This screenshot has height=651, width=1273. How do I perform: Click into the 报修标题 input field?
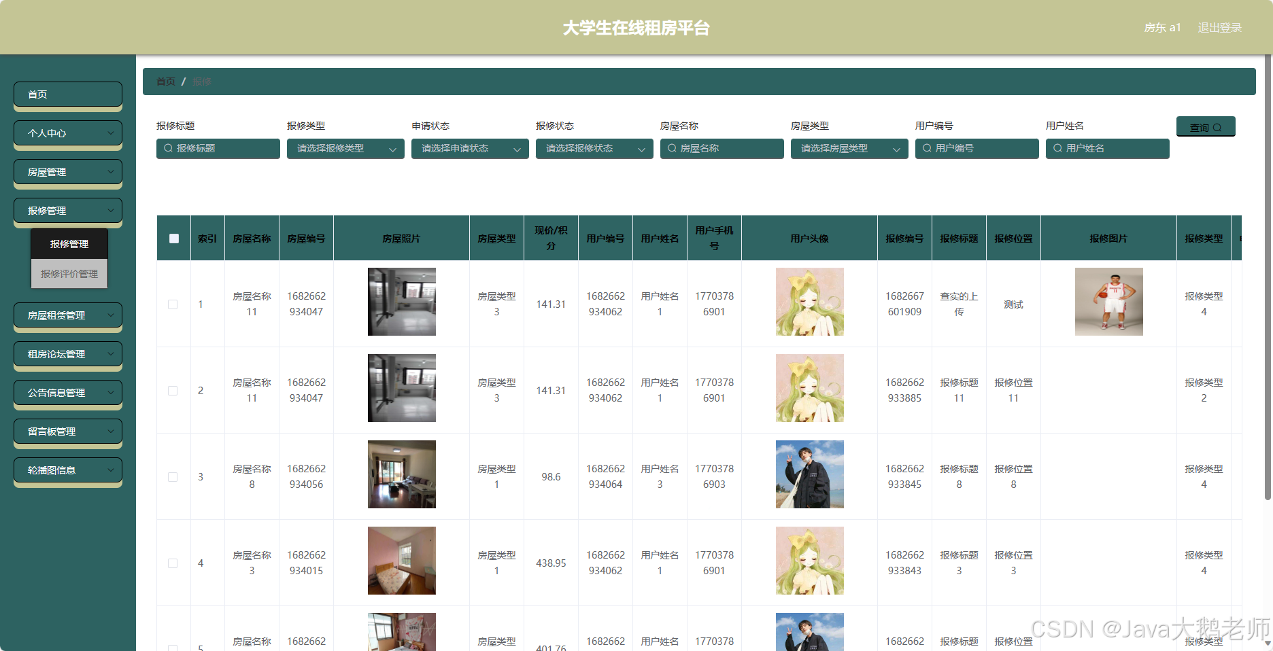point(218,149)
